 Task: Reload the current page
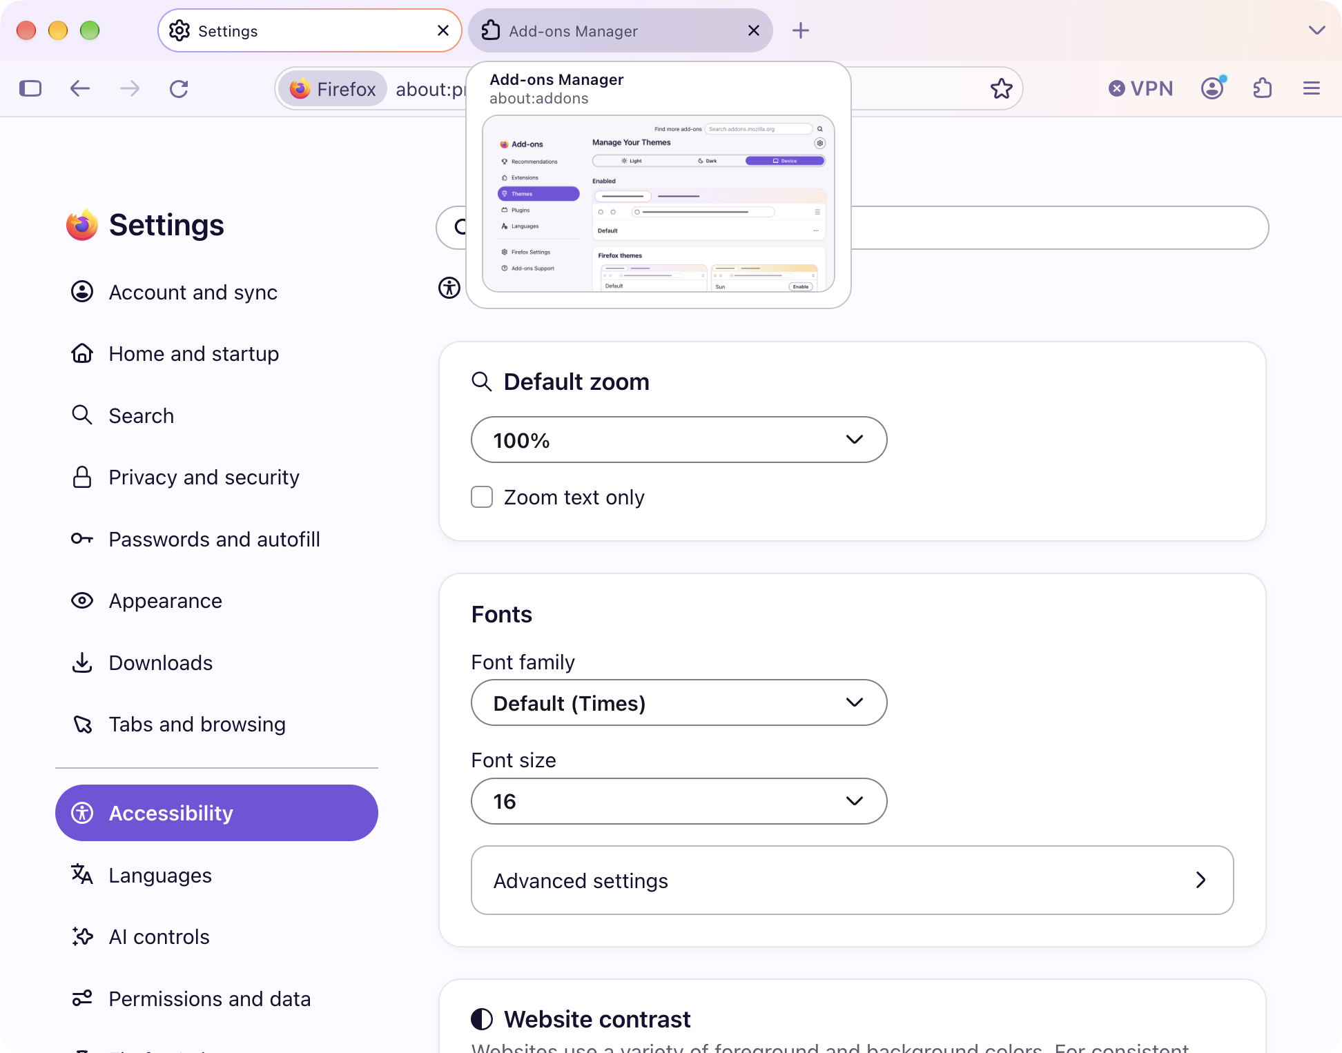[x=179, y=88]
